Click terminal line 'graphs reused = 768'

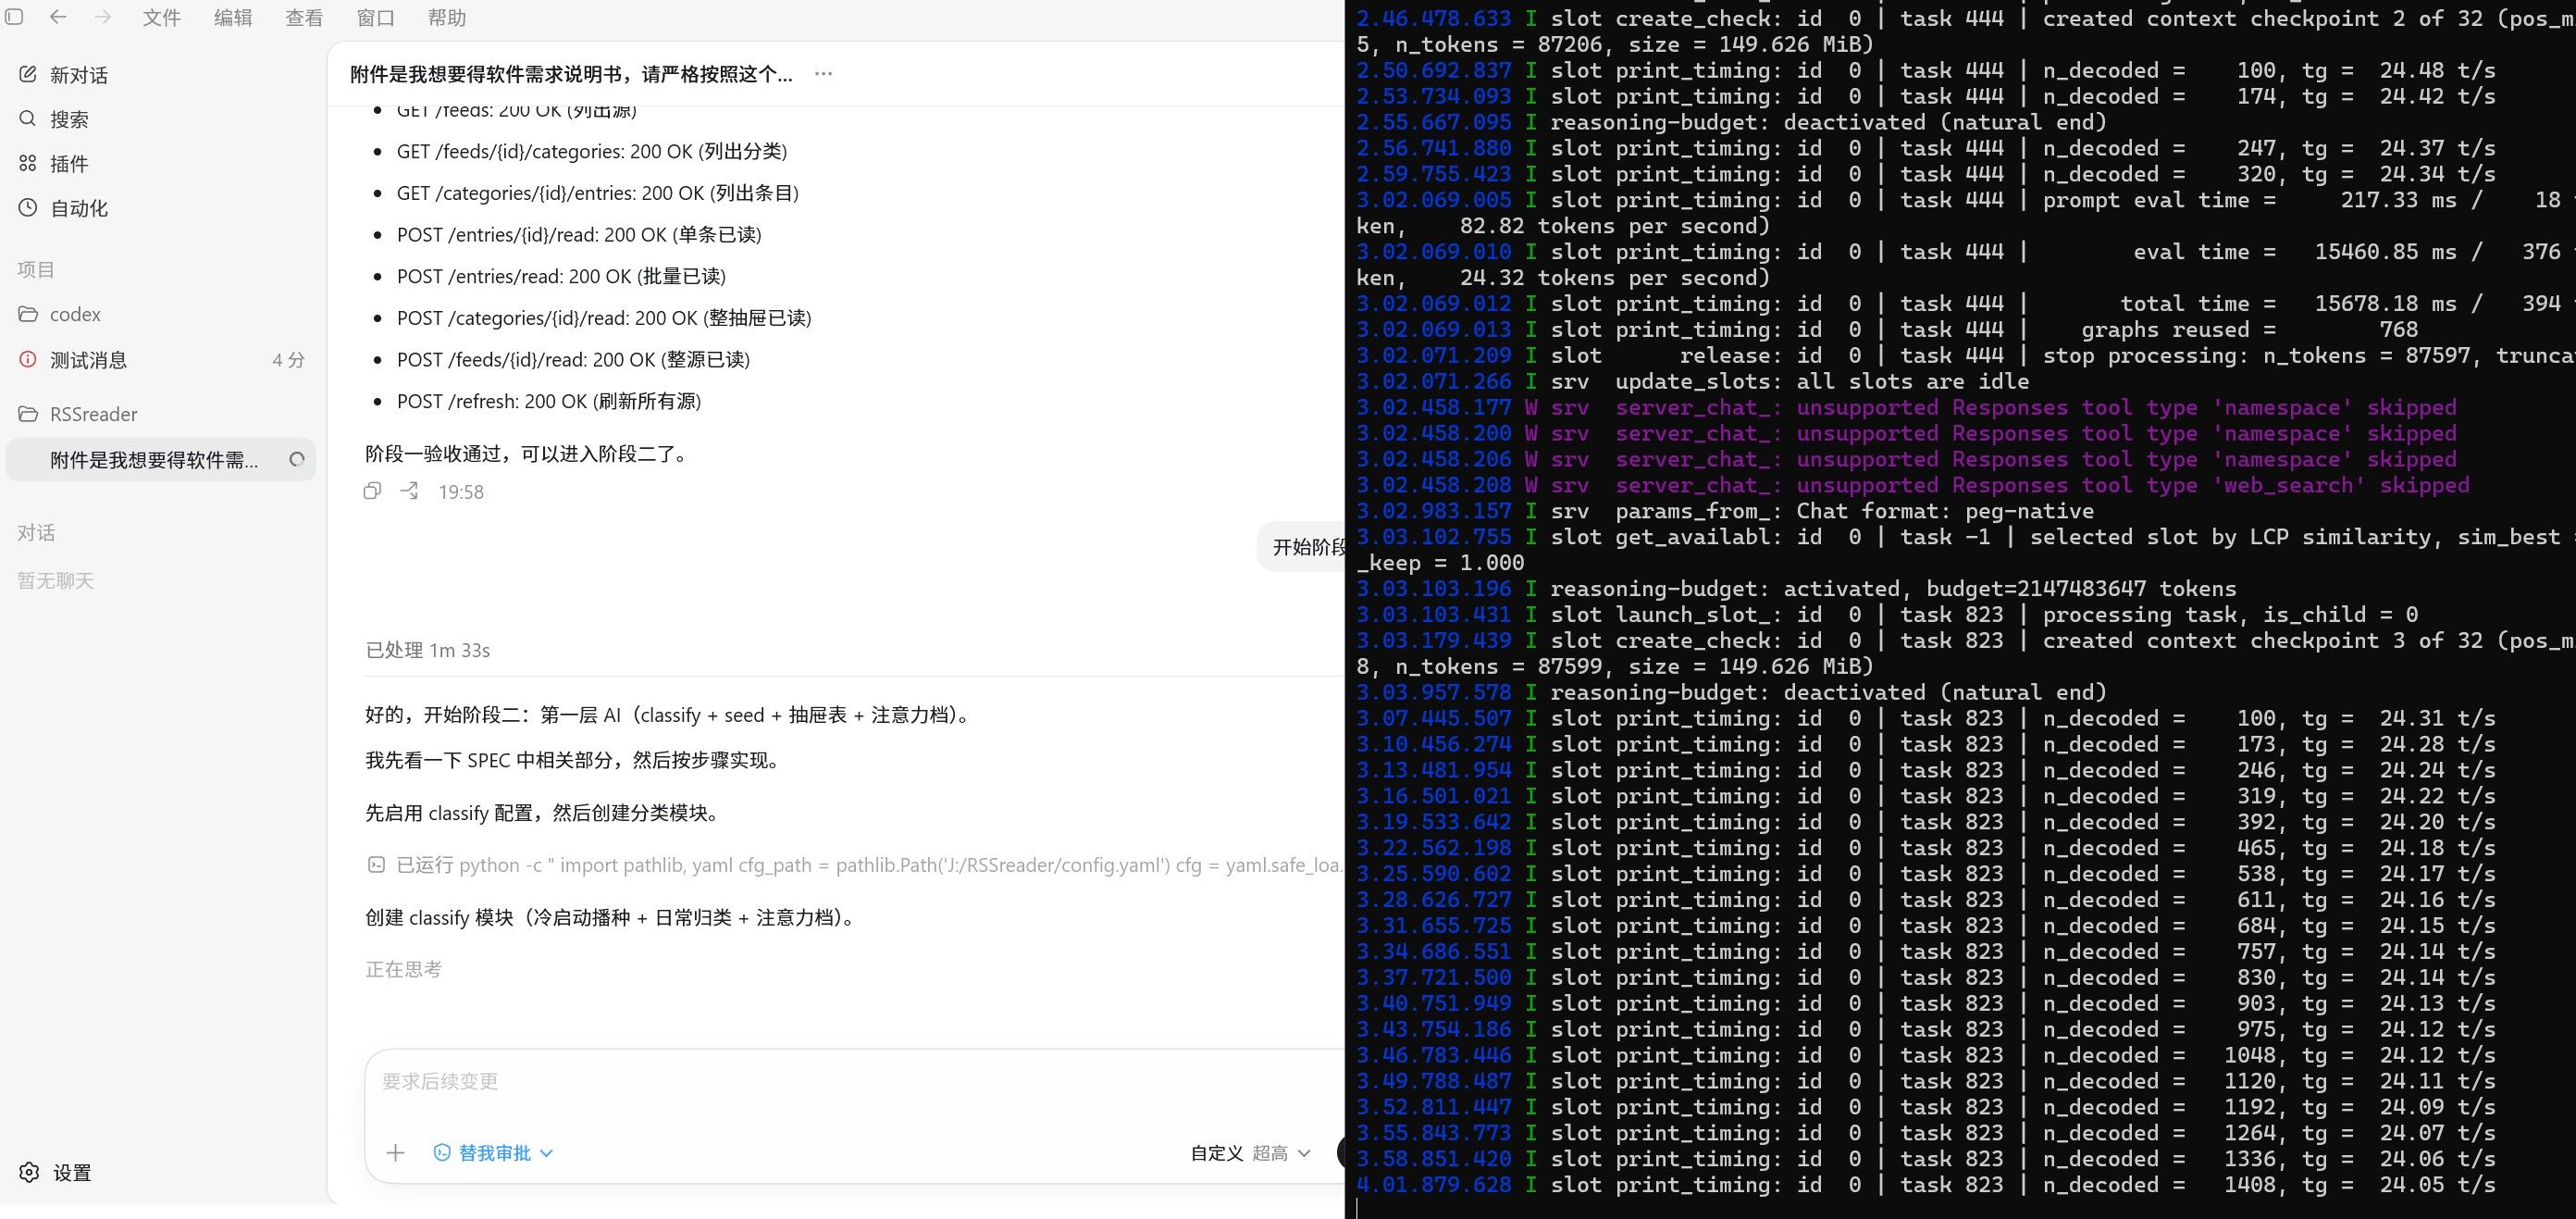(x=1888, y=329)
